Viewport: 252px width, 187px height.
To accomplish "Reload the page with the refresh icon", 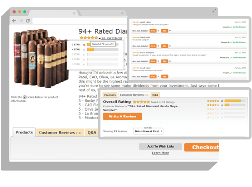I will pyautogui.click(x=28, y=21).
